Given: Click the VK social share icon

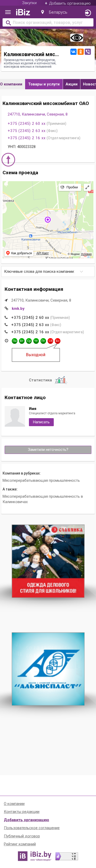Looking at the screenshot, I should [x=73, y=51].
